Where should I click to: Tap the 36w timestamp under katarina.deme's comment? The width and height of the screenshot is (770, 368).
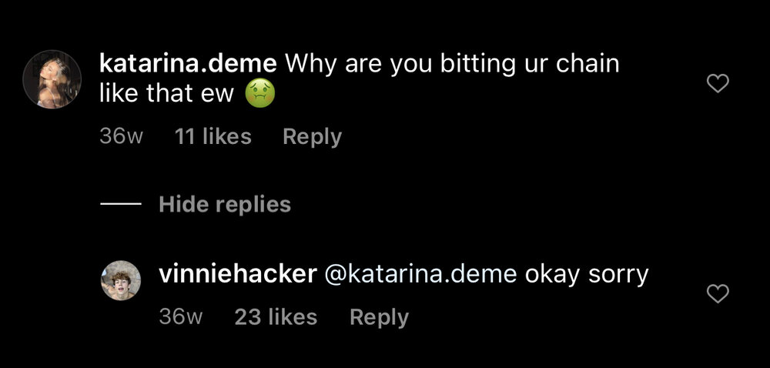coord(122,136)
